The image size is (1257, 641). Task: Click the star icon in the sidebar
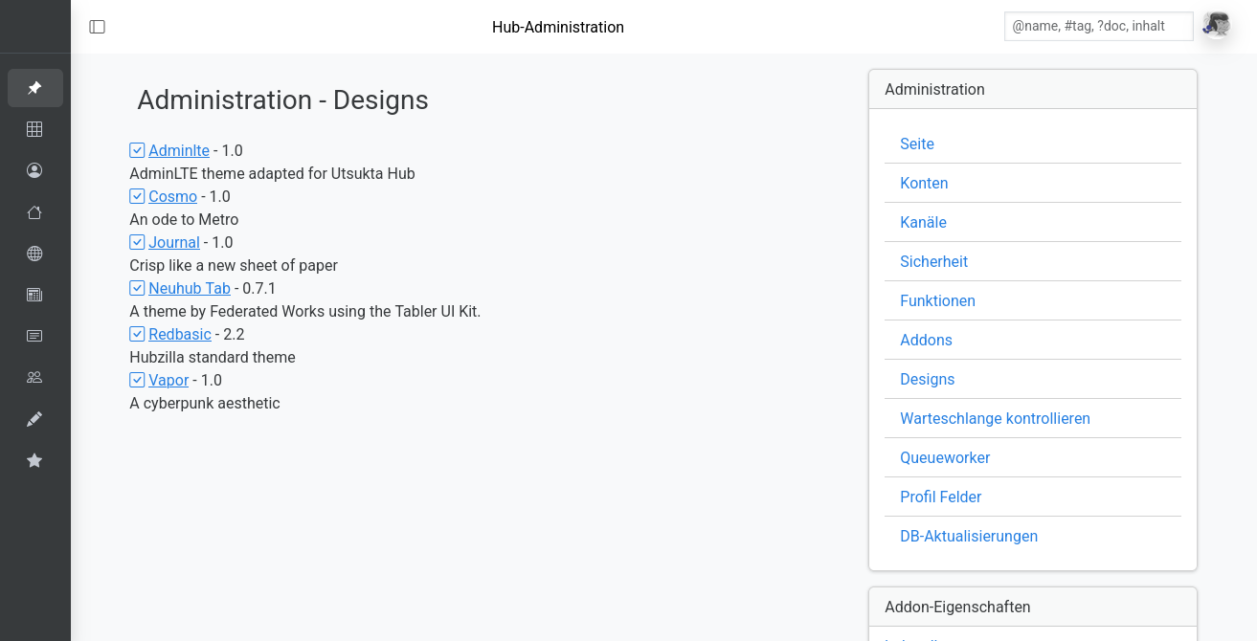coord(34,460)
